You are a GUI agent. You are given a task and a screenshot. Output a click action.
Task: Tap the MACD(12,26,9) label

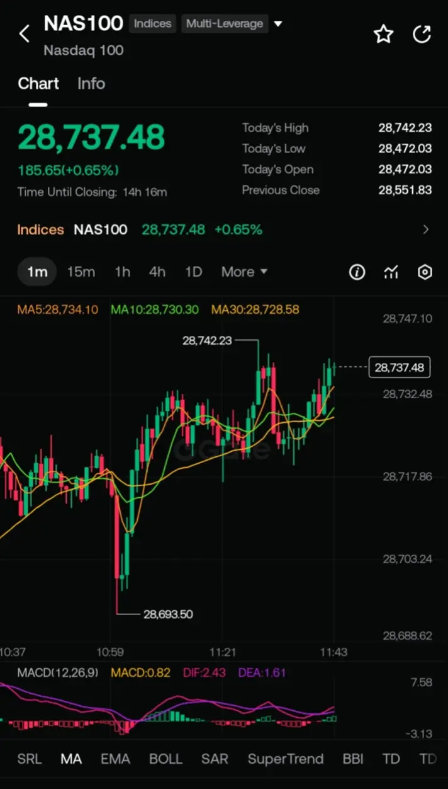58,672
